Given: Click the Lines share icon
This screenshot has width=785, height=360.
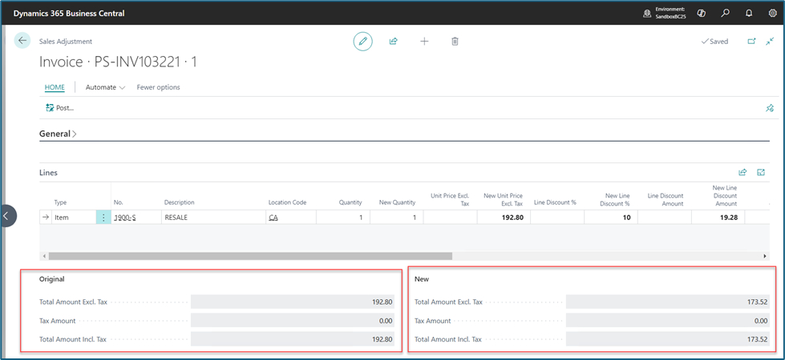Looking at the screenshot, I should (x=743, y=172).
